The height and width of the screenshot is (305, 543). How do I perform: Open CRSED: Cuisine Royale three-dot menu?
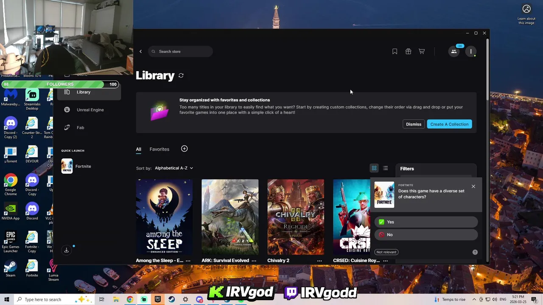click(x=385, y=261)
